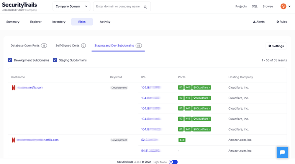Open the chat widget bubble

(282, 153)
